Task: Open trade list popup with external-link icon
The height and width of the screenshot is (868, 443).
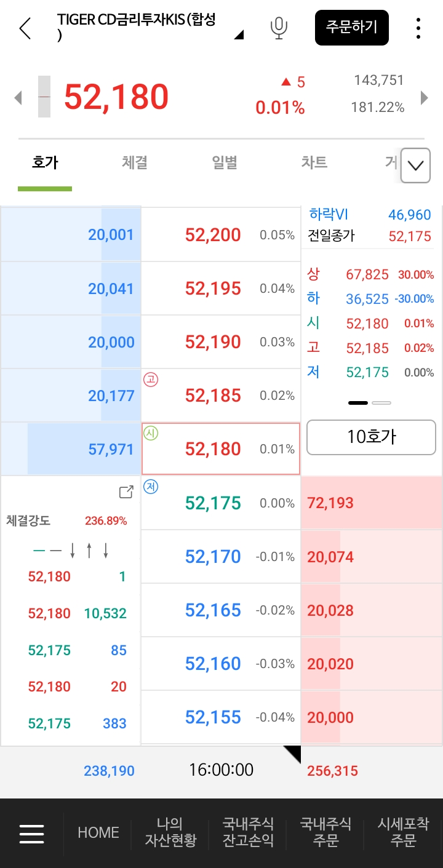Action: (126, 492)
